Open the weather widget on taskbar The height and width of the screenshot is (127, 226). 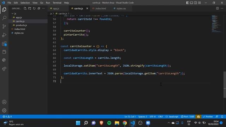click(x=13, y=123)
